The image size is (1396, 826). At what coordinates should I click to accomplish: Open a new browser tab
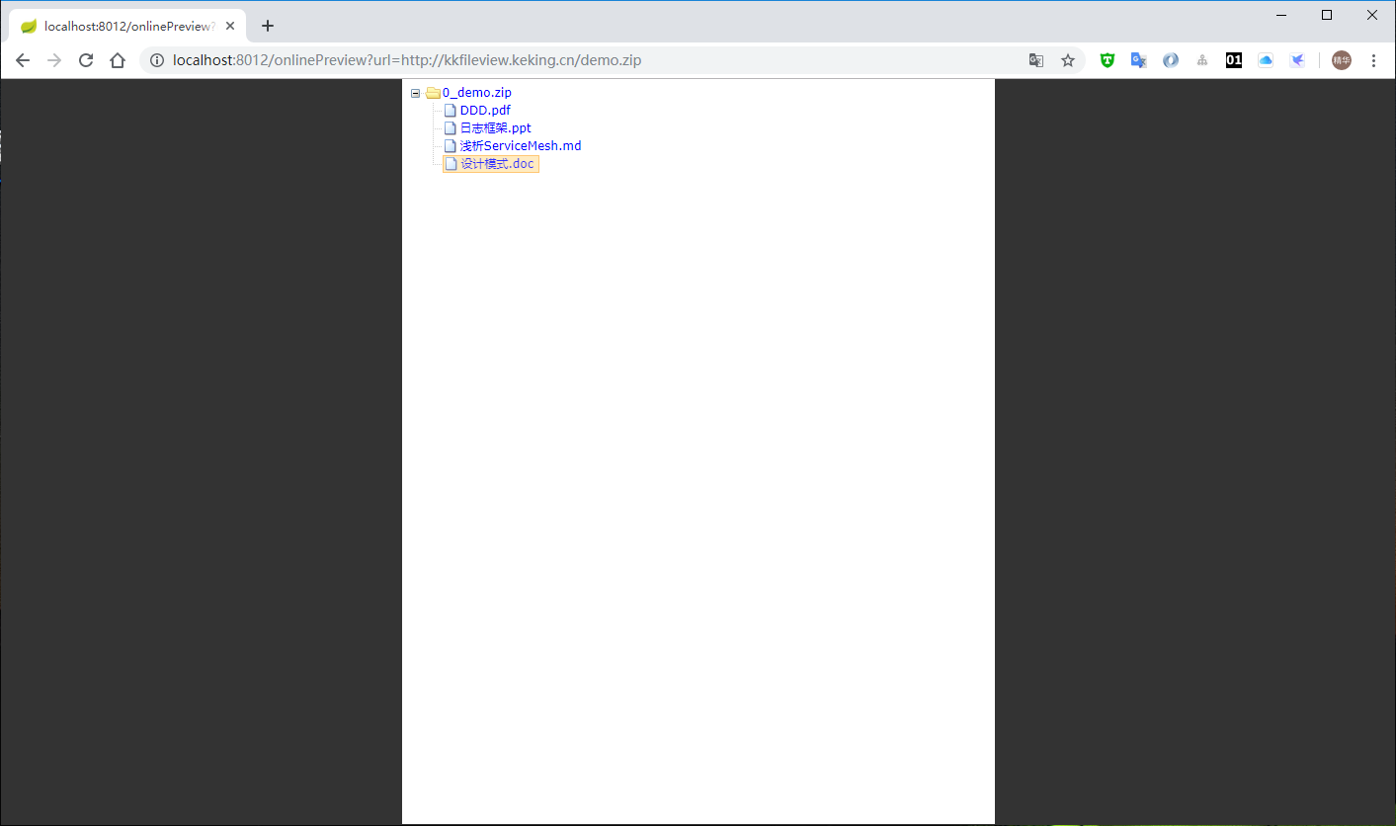267,26
